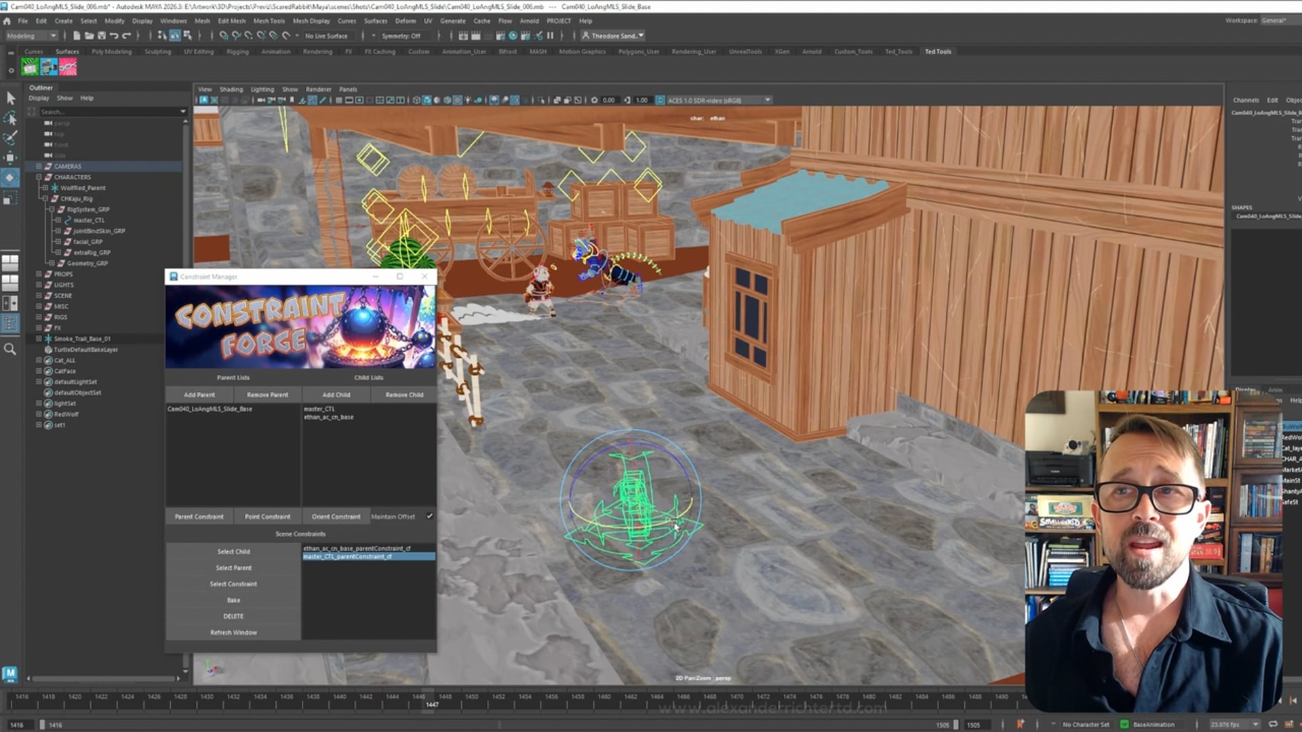This screenshot has width=1302, height=732.
Task: Pick the Move tool in the toolbox
Action: 10,158
